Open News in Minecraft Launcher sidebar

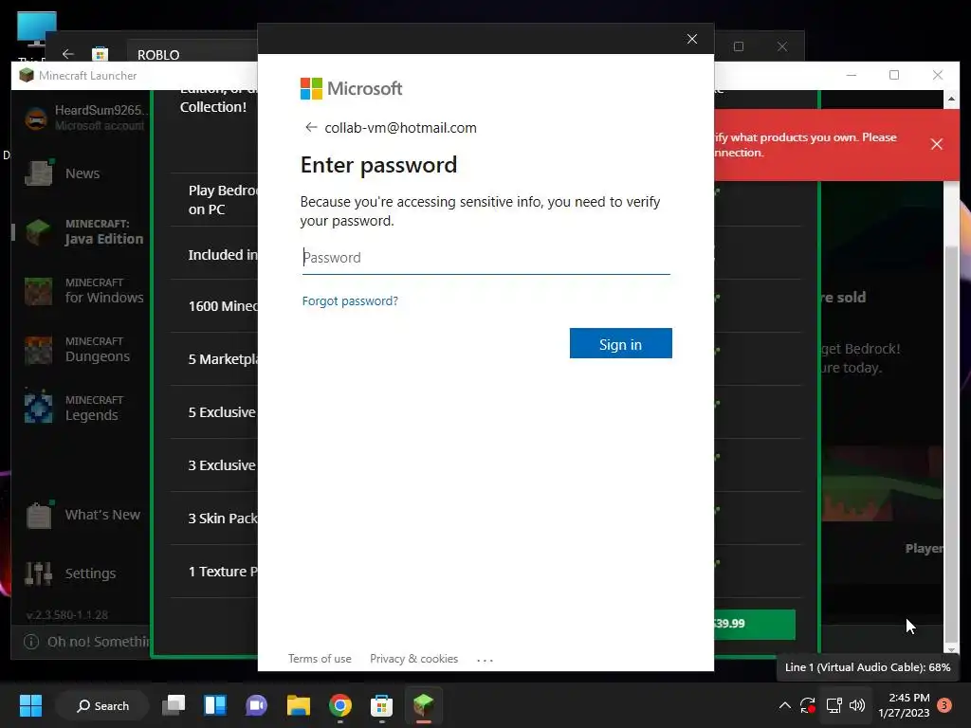tap(82, 174)
